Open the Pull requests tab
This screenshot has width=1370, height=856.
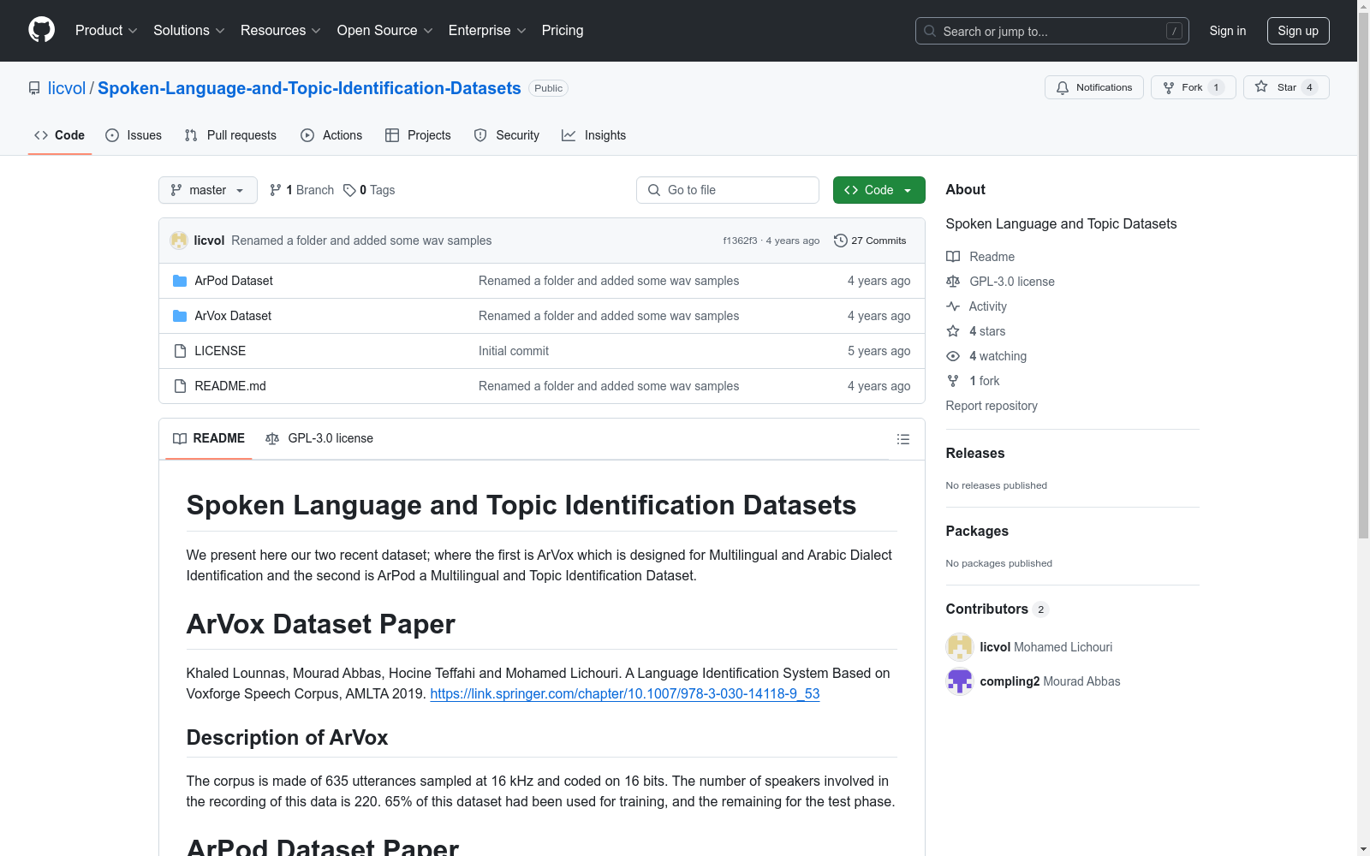tap(230, 135)
